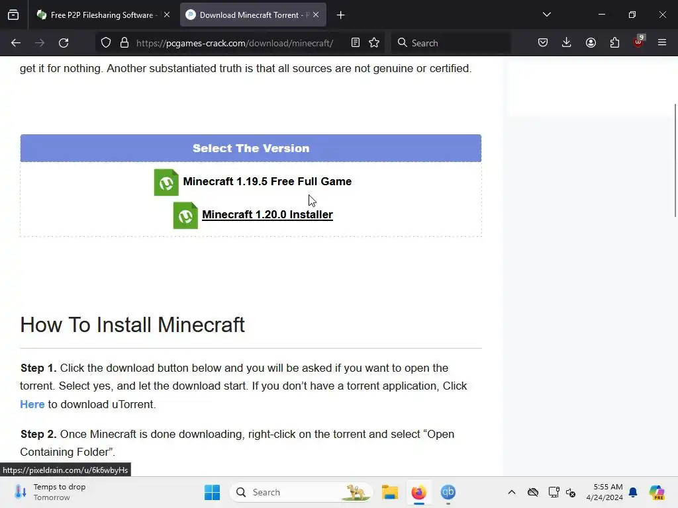Image resolution: width=678 pixels, height=508 pixels.
Task: Click the page vertical scrollbar thumb
Action: point(675,160)
